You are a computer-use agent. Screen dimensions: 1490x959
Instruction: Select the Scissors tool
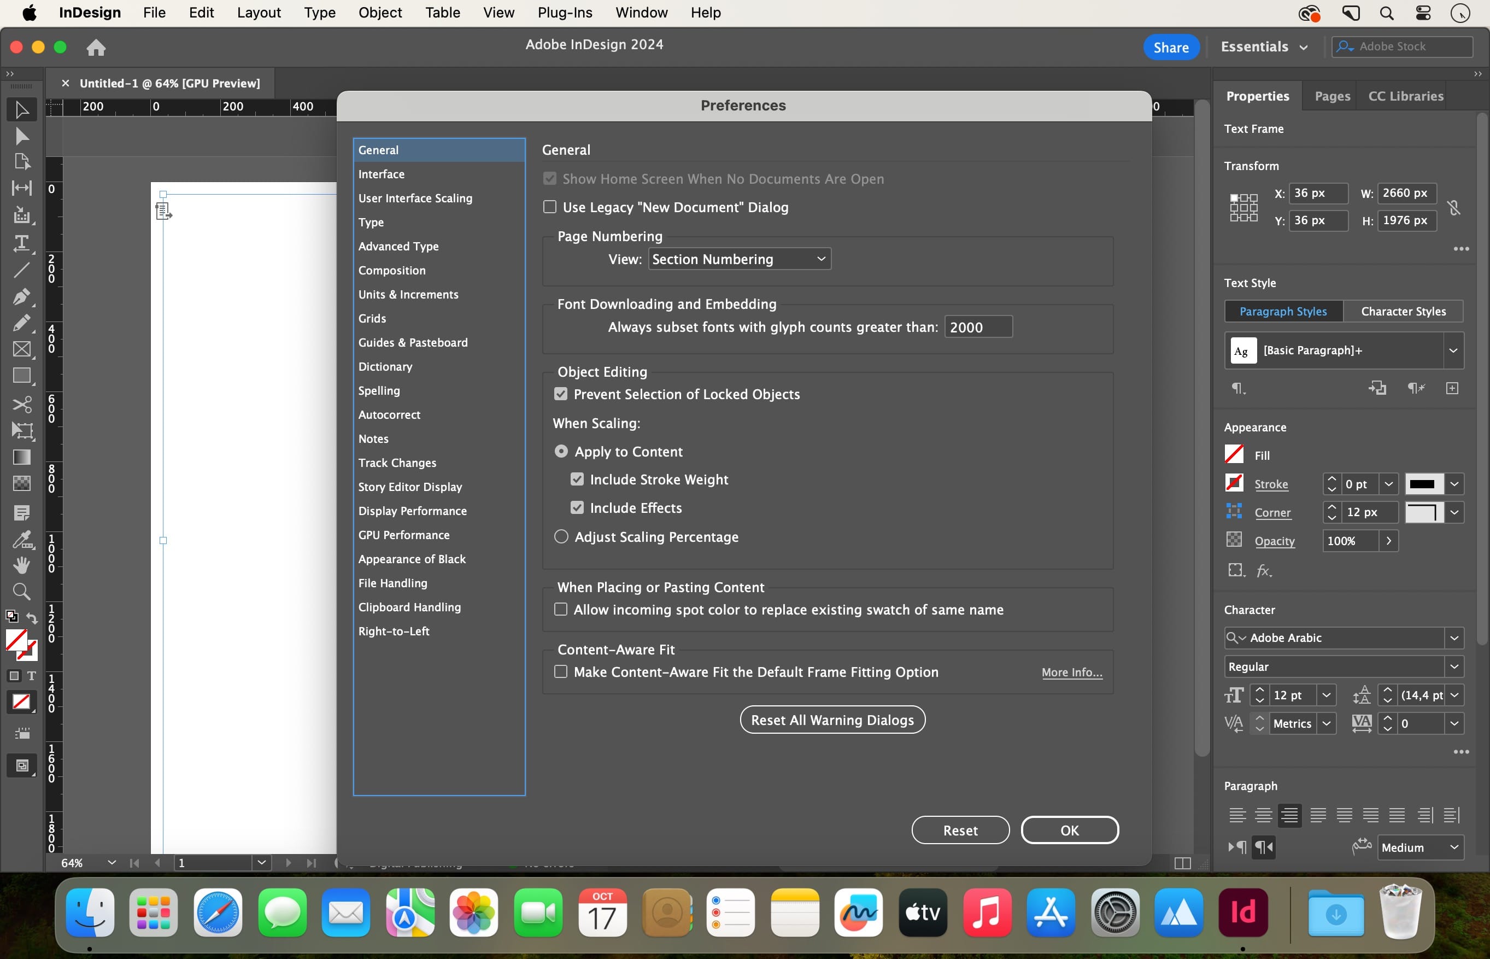tap(22, 405)
